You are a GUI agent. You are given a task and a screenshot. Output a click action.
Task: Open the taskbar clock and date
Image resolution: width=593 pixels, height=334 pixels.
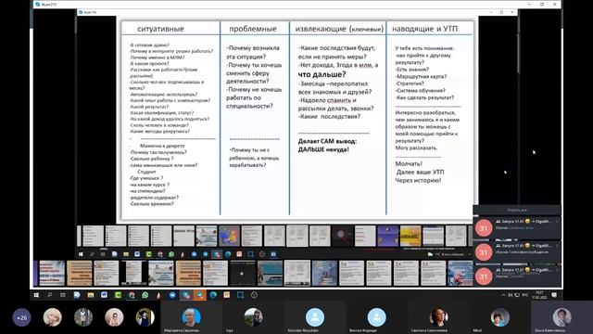[x=539, y=295]
